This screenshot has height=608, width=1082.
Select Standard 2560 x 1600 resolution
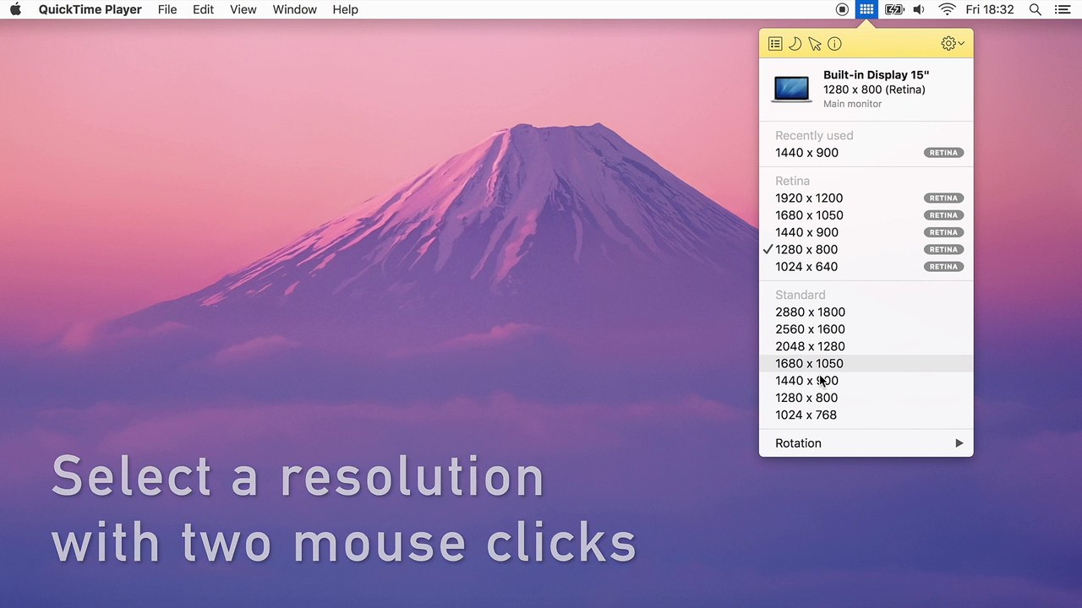pos(866,329)
